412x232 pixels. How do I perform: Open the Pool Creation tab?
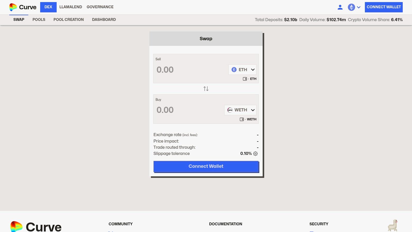pos(68,20)
